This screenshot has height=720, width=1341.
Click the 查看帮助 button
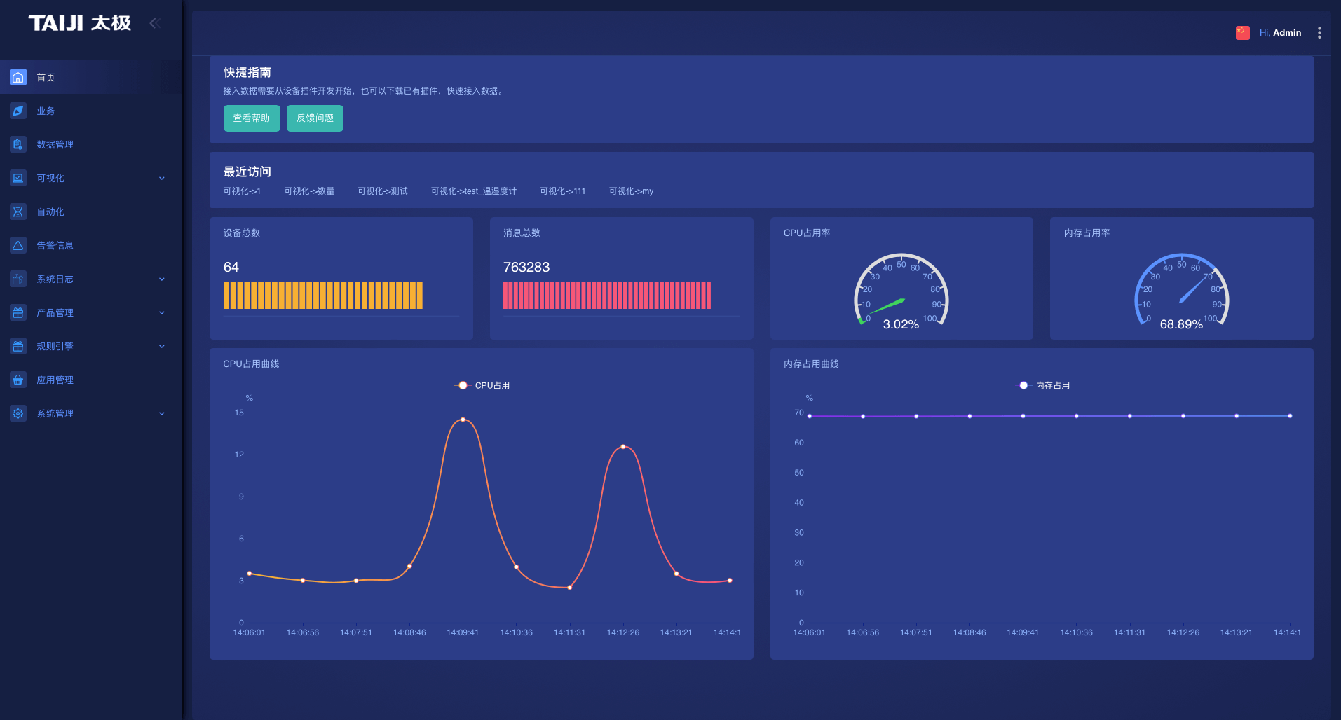coord(252,118)
